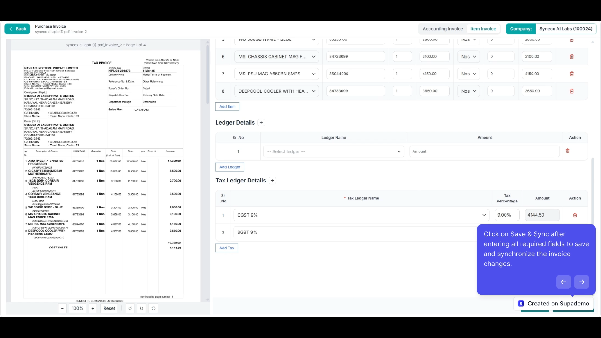601x338 pixels.
Task: Go to next tour step arrow
Action: point(582,282)
